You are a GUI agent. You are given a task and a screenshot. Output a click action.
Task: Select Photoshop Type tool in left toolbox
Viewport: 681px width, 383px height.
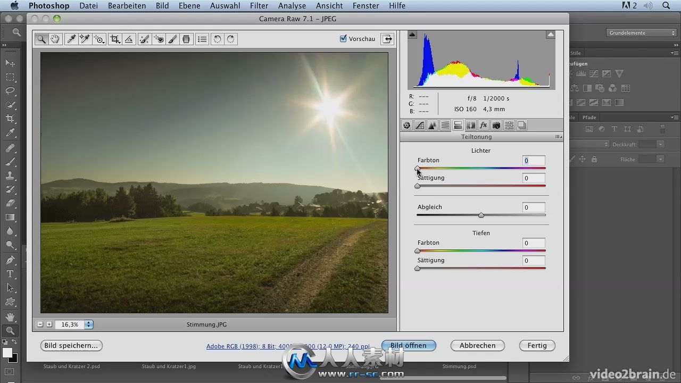(10, 274)
